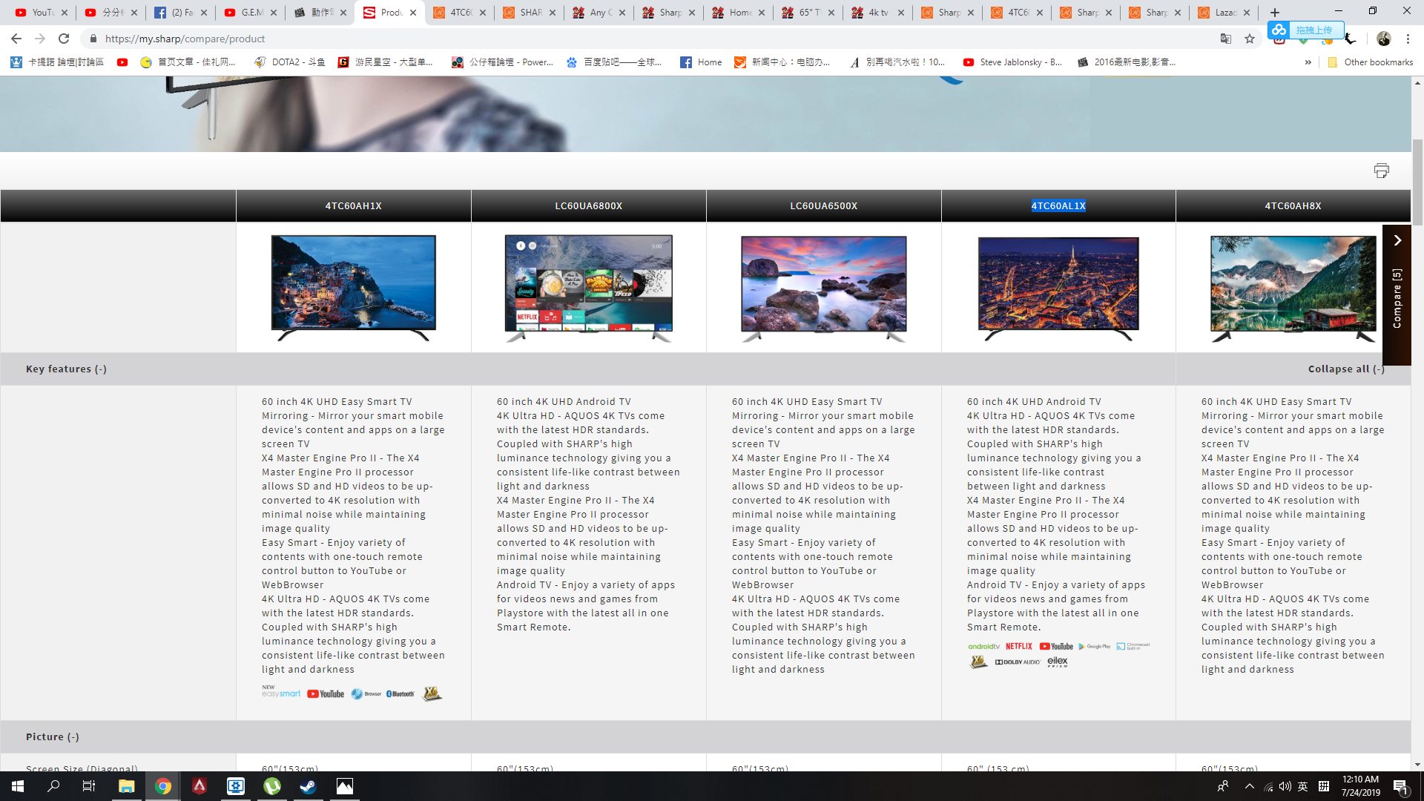1424x801 pixels.
Task: Switch to the 4k tv tab
Action: tap(877, 13)
